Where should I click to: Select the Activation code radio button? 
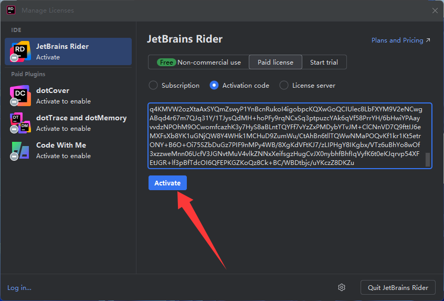coord(214,85)
